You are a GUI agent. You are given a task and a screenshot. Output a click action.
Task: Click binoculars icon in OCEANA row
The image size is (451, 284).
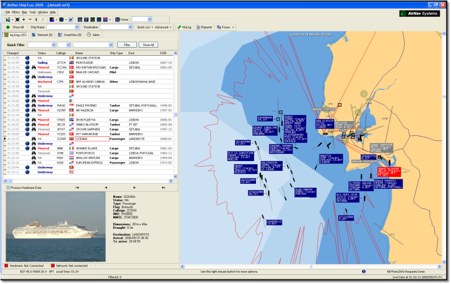click(x=34, y=139)
